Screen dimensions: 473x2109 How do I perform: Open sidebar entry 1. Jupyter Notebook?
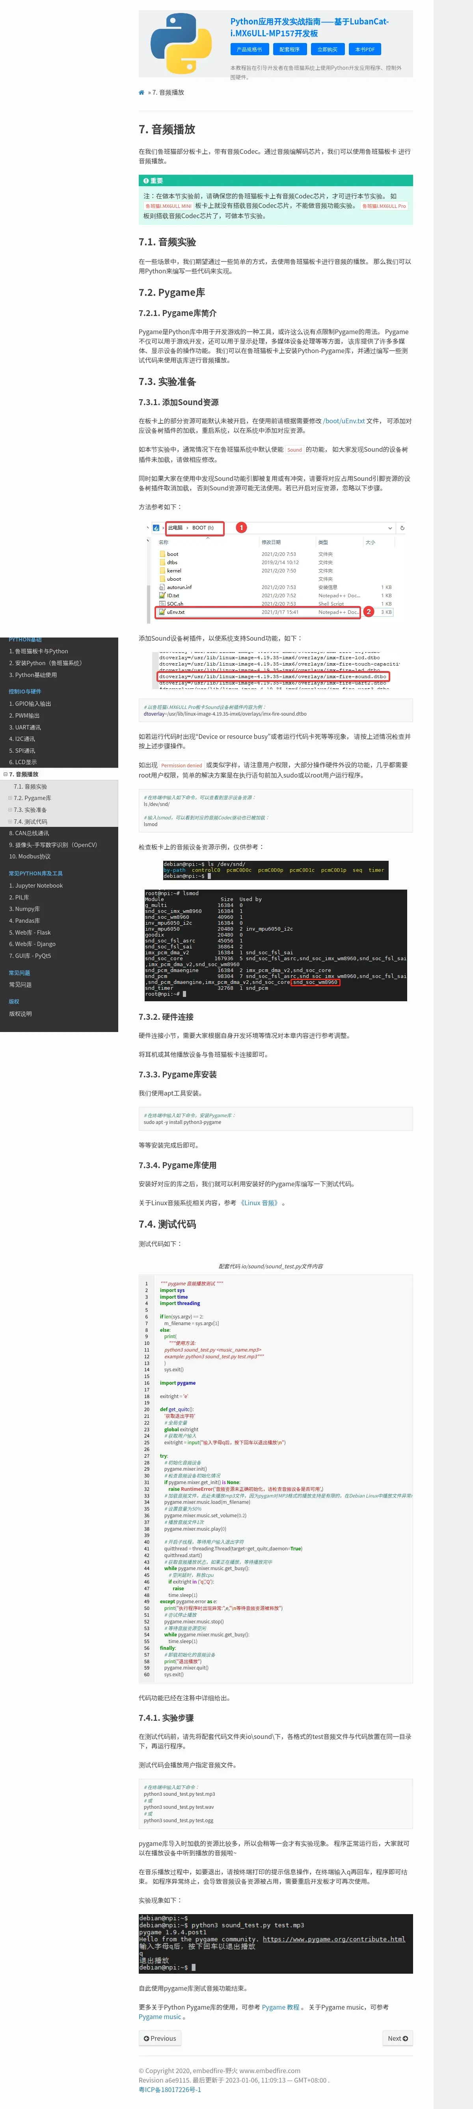coord(35,885)
